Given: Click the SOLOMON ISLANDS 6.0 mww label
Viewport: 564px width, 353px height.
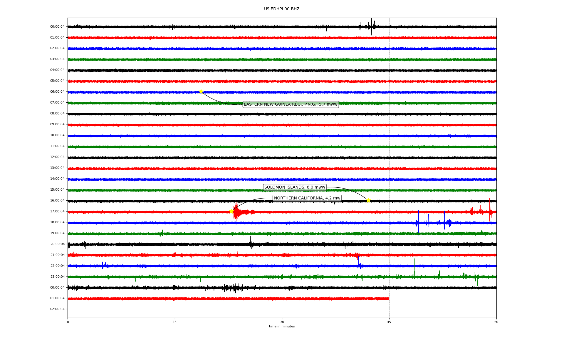Looking at the screenshot, I should tap(295, 187).
